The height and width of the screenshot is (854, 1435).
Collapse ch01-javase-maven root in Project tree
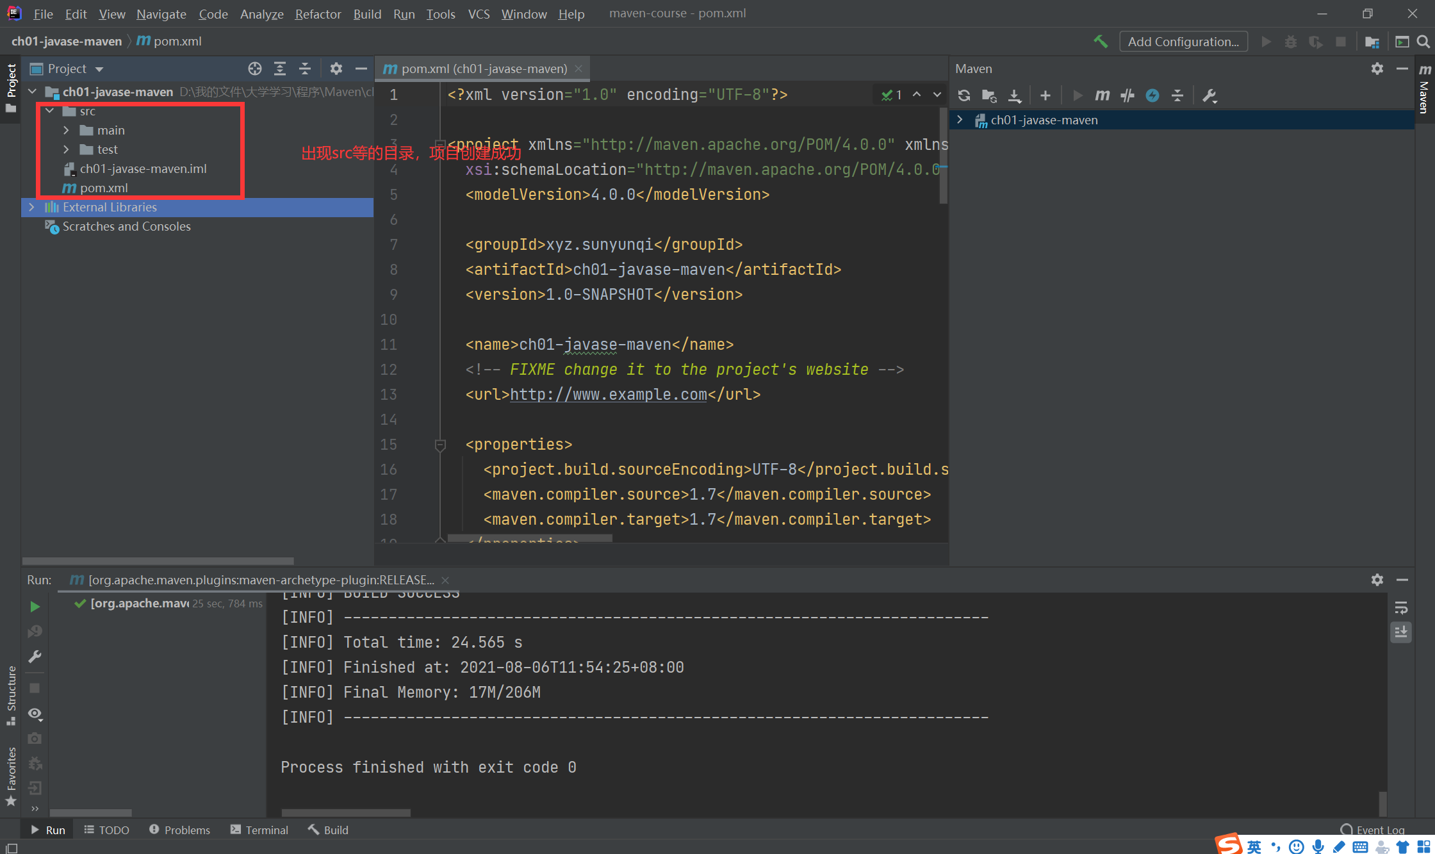pos(32,92)
